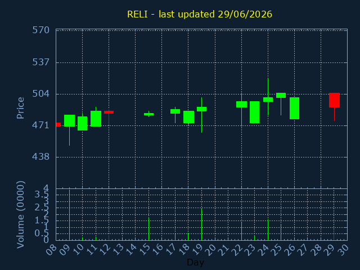
Task: Select the green candlestick for day 09
Action: pos(69,120)
